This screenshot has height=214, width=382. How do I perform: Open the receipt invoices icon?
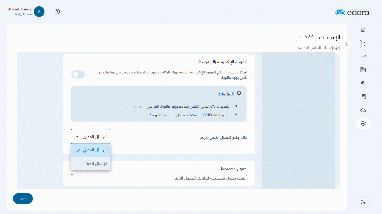click(x=363, y=97)
